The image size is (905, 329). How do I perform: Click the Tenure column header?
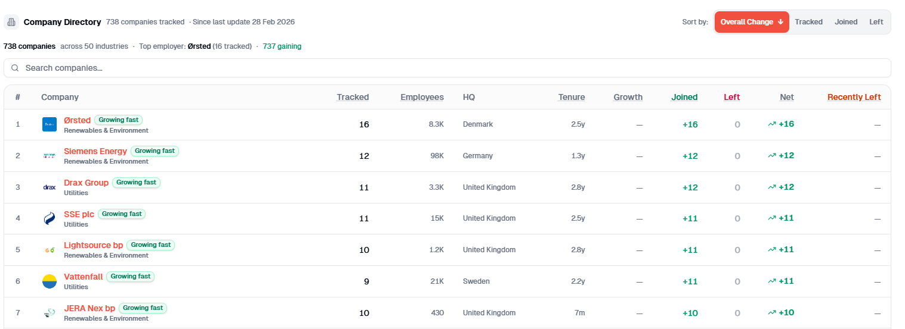click(572, 97)
